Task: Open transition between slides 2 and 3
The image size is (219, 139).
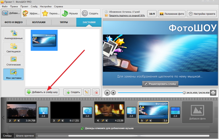Action: coord(43,112)
